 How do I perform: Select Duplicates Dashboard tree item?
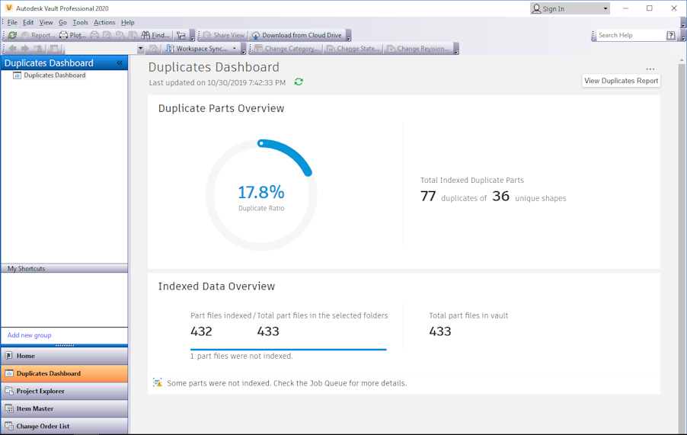coord(54,75)
